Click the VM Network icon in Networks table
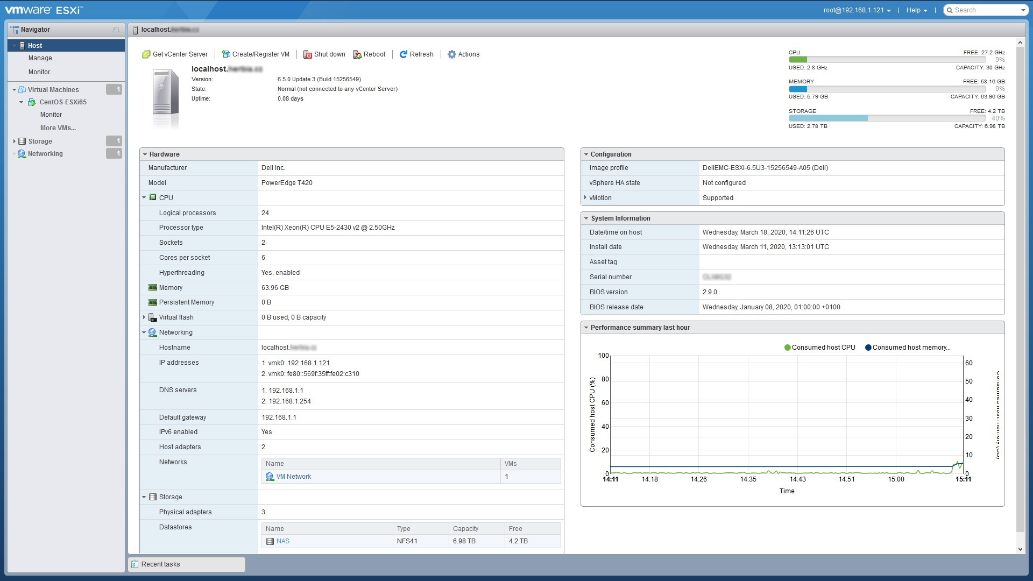 point(270,477)
